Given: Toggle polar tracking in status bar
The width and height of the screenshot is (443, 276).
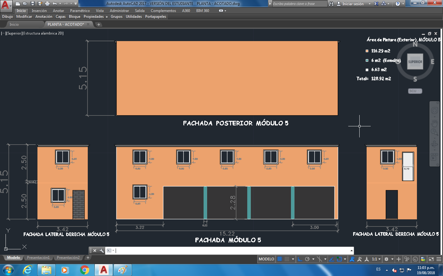Looking at the screenshot, I should (307, 259).
